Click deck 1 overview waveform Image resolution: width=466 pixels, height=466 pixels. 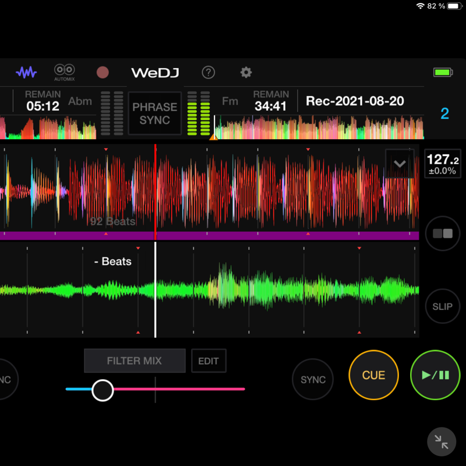48,128
